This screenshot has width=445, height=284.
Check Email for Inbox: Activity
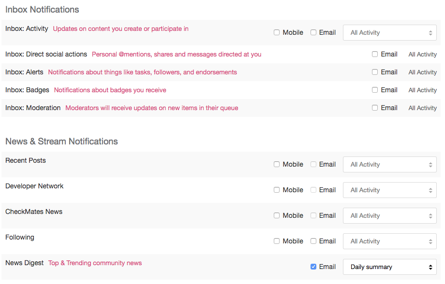click(313, 32)
